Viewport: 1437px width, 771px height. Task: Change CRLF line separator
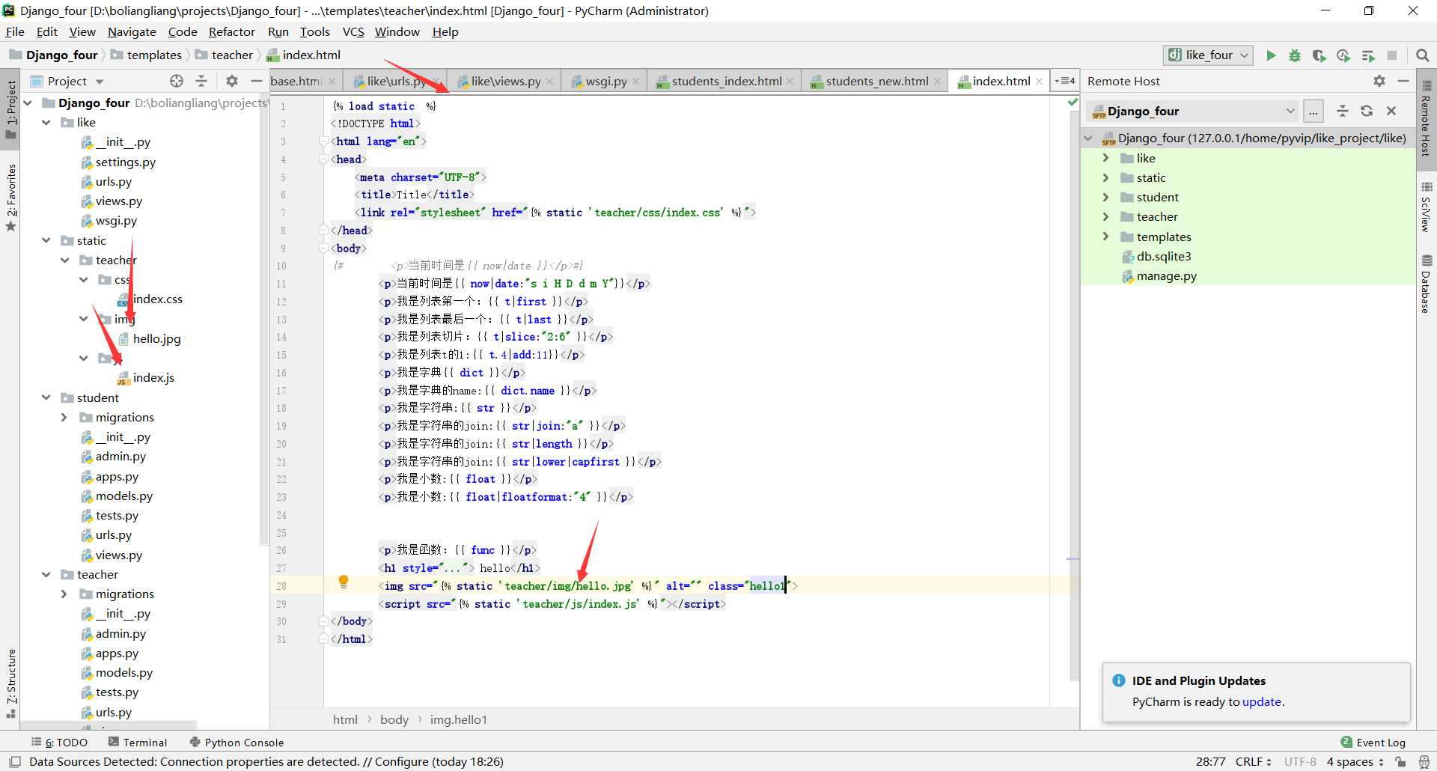(x=1254, y=761)
